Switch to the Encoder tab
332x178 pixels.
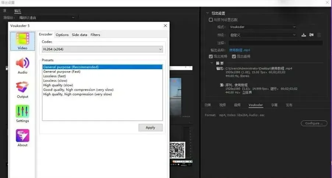click(x=46, y=34)
